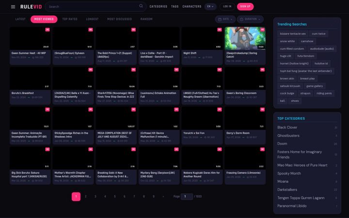
Task: Open the Categories menu
Action: point(158,6)
